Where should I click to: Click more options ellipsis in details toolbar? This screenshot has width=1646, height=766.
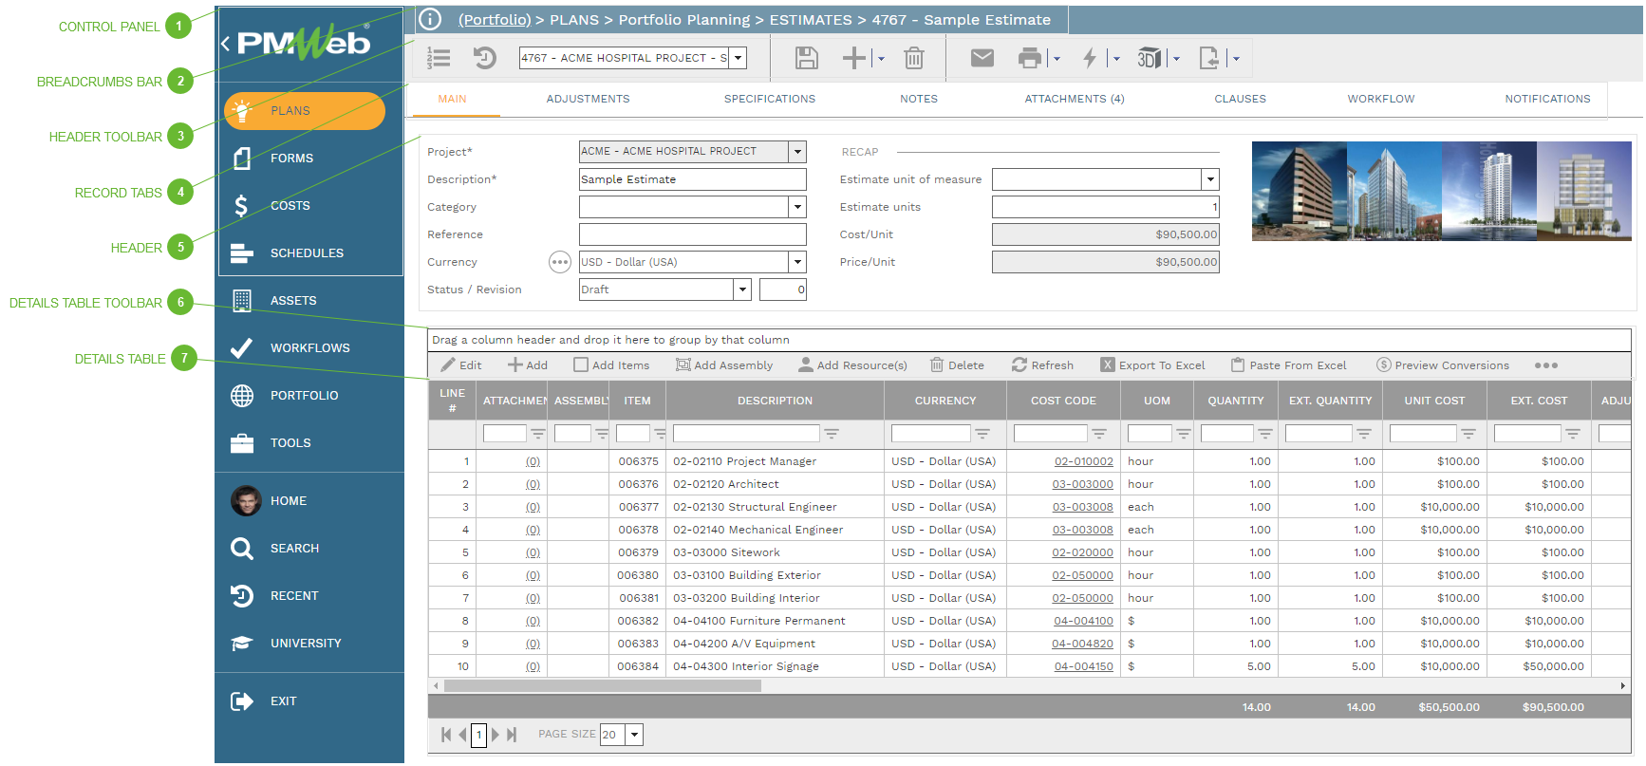(x=1546, y=365)
